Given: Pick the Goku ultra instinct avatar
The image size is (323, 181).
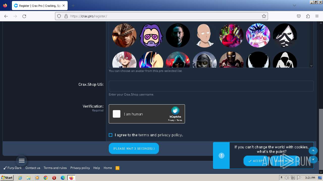Looking at the screenshot, I should (258, 35).
